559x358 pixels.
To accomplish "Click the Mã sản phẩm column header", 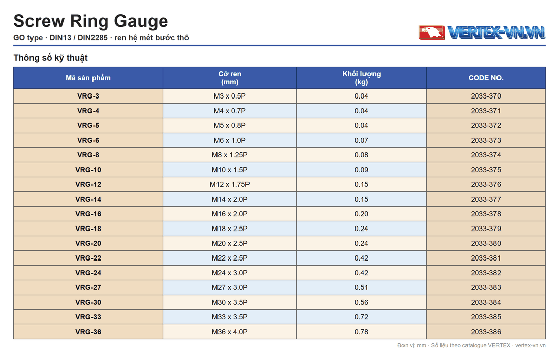I will pyautogui.click(x=88, y=78).
